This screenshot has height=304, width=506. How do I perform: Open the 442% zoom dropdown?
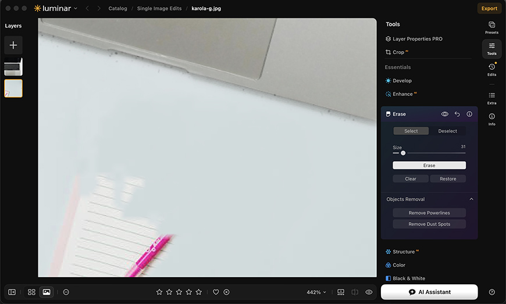(x=316, y=292)
